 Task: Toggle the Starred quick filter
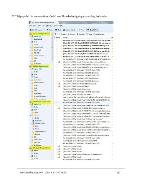pos(71,34)
